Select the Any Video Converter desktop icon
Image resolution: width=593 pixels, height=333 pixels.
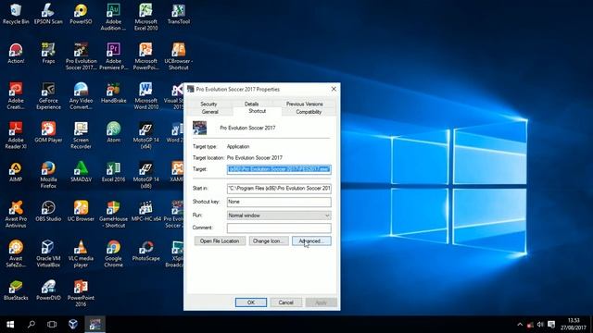(81, 96)
